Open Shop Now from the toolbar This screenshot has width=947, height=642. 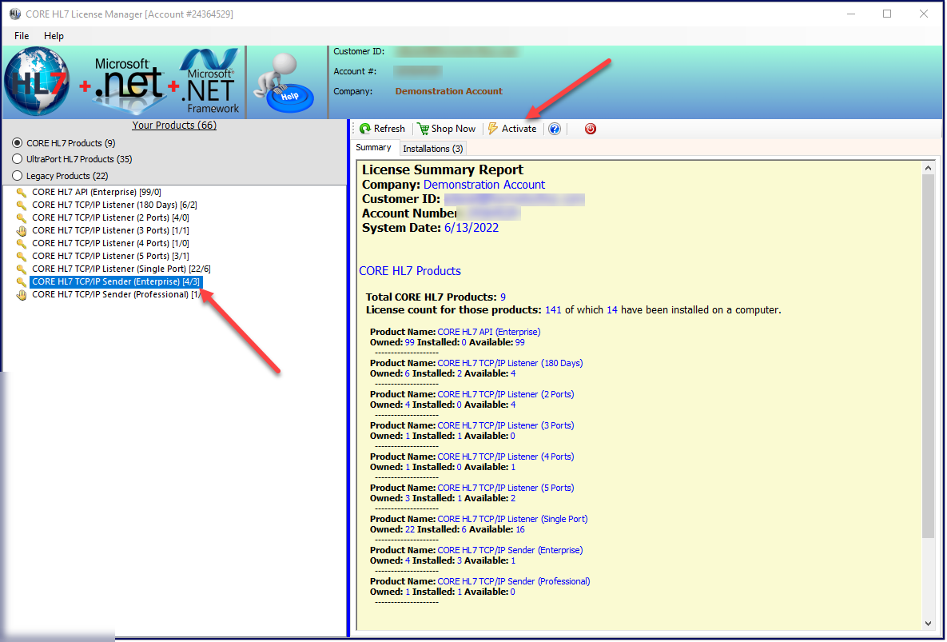click(446, 129)
